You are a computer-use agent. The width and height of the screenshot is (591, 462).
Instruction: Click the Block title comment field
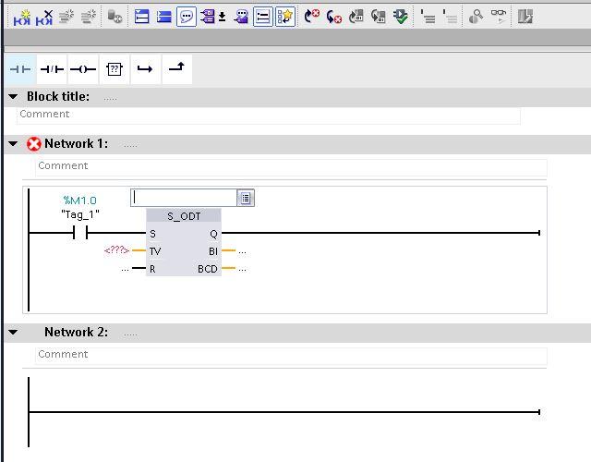click(x=269, y=115)
